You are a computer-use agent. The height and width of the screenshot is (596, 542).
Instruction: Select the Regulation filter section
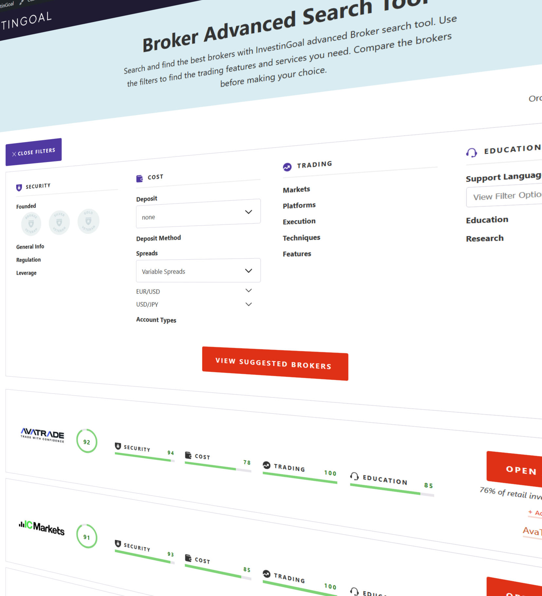point(28,260)
